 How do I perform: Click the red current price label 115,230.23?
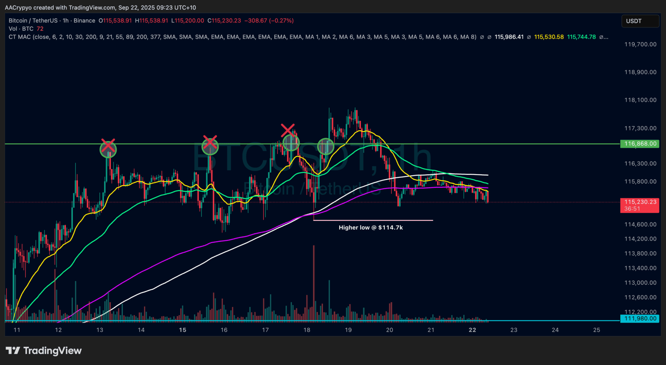[640, 202]
